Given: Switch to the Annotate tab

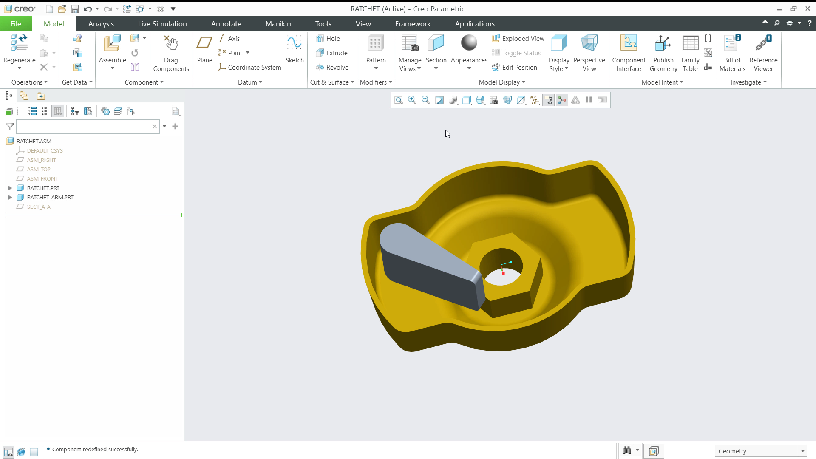Looking at the screenshot, I should pos(226,24).
